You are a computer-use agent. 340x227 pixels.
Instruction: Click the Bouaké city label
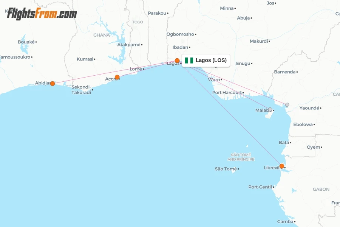tap(26, 42)
